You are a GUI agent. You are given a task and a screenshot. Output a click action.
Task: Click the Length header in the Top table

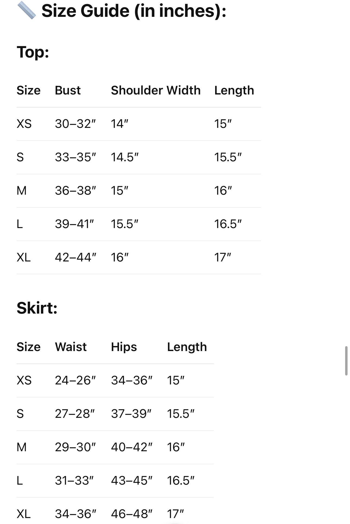point(234,91)
